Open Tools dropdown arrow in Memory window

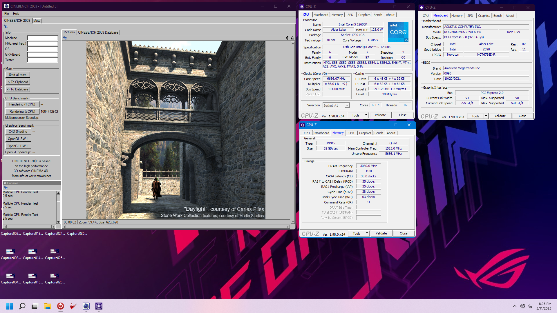[367, 233]
